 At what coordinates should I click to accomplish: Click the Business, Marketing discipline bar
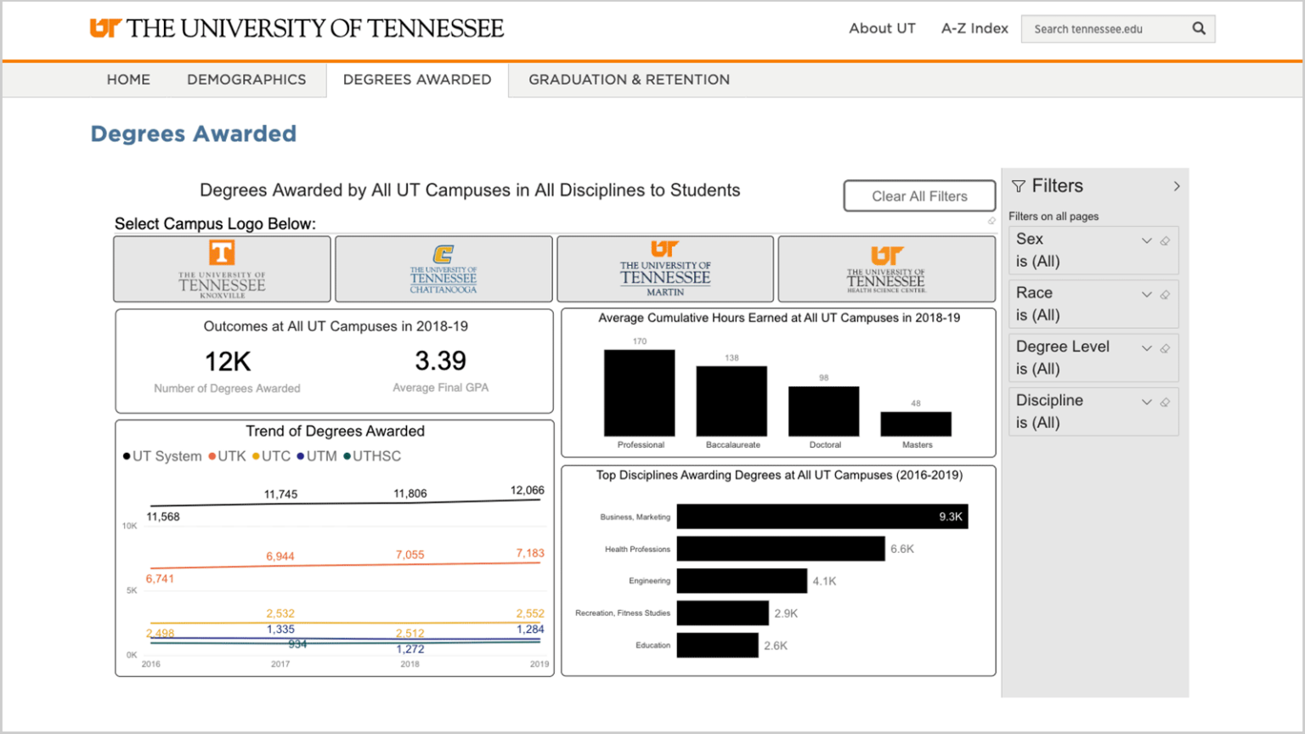822,517
